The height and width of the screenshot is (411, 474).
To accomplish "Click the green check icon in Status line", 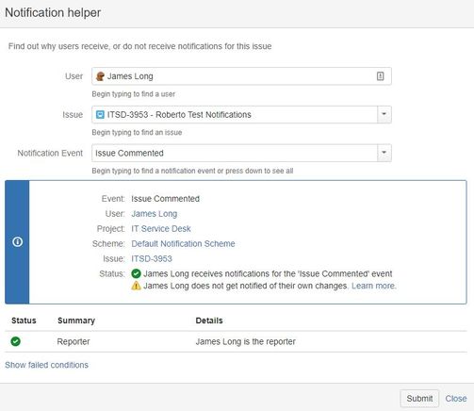I will click(x=136, y=273).
